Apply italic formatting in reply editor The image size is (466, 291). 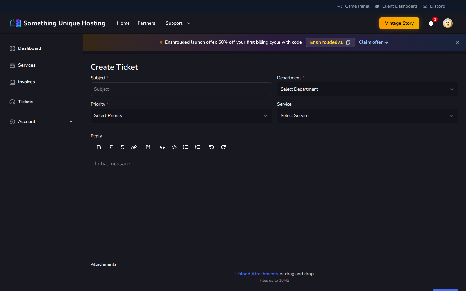(111, 147)
